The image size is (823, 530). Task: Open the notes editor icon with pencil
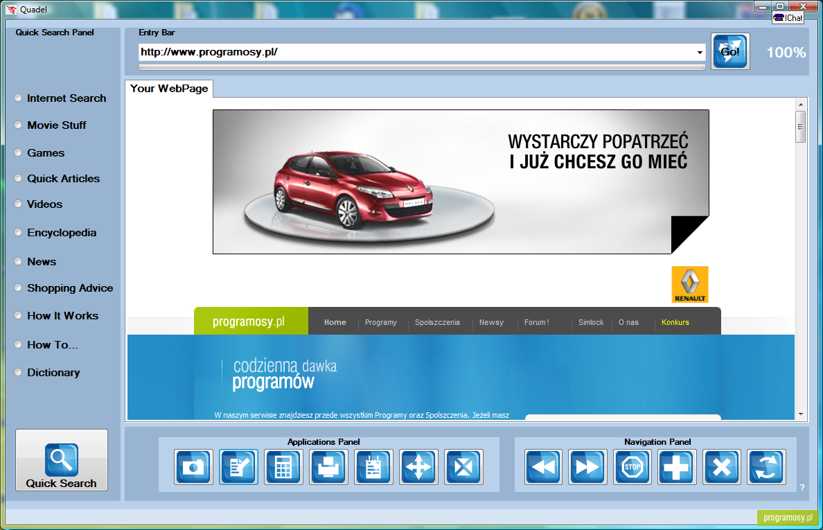239,466
